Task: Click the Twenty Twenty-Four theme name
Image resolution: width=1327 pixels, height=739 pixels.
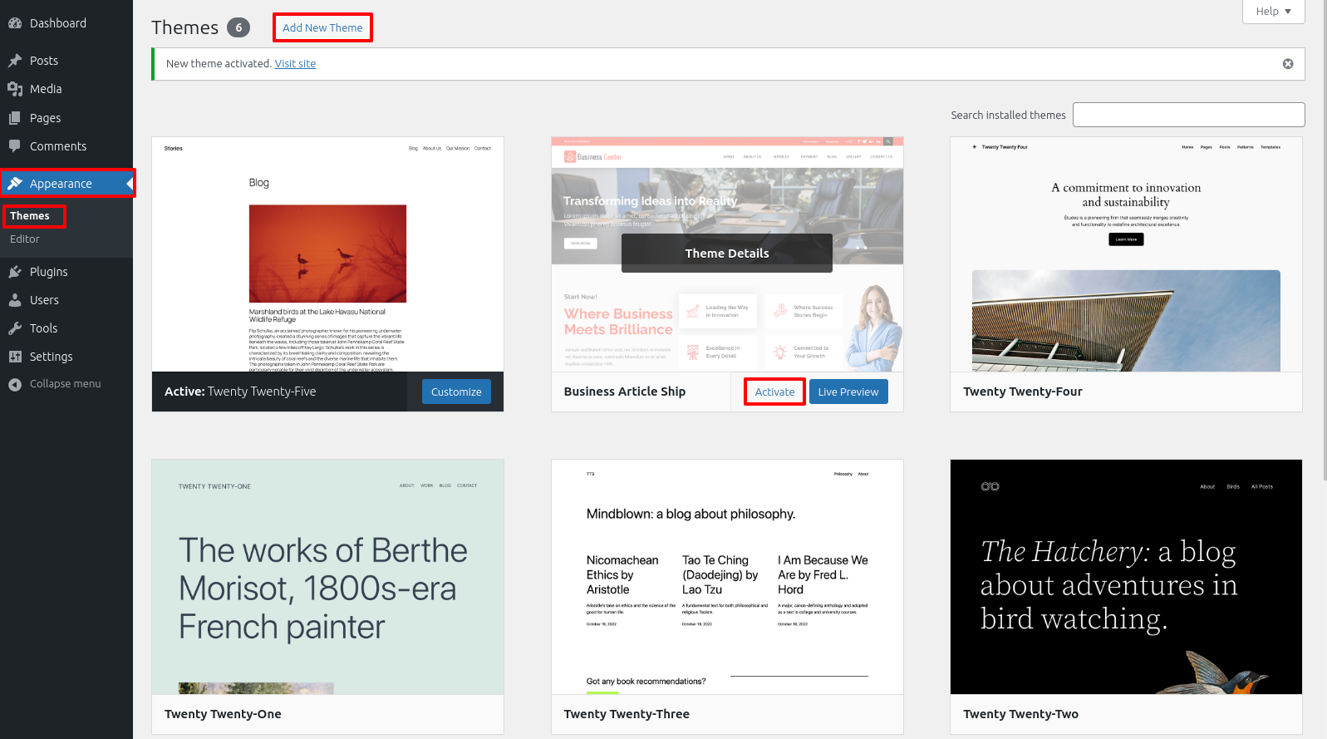Action: coord(1023,392)
